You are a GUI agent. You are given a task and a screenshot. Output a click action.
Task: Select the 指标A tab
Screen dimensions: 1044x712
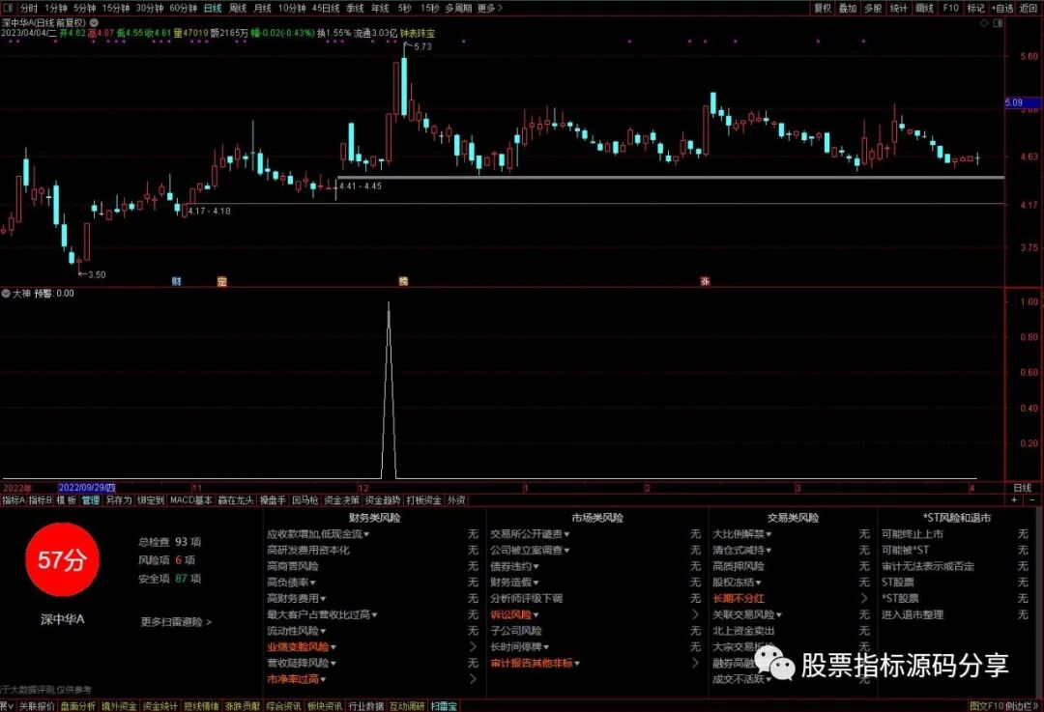(x=14, y=499)
